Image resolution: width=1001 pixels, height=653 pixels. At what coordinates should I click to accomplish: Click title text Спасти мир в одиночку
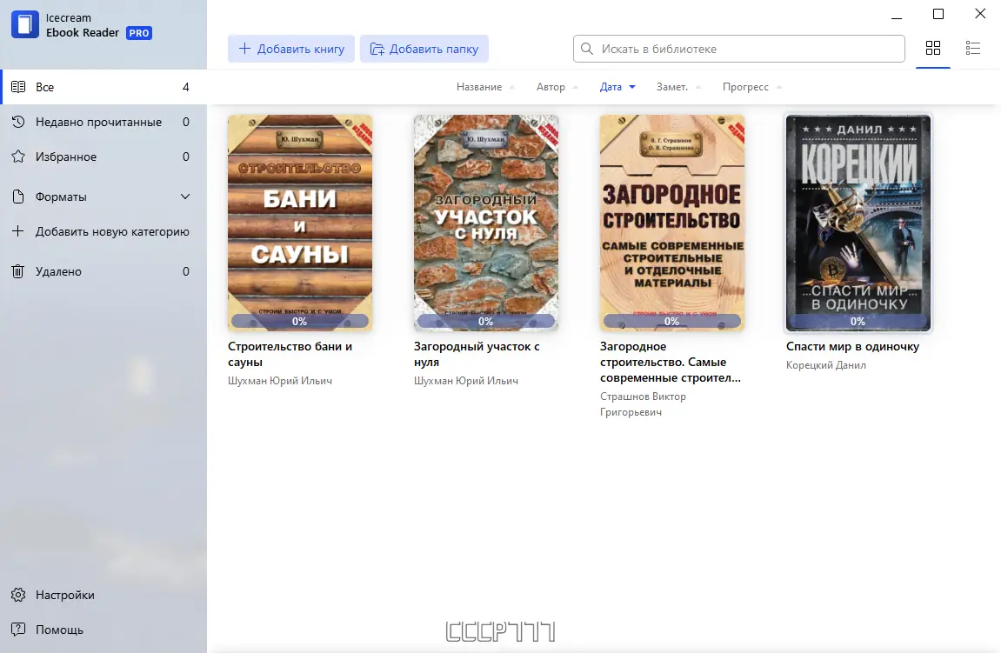pos(852,347)
